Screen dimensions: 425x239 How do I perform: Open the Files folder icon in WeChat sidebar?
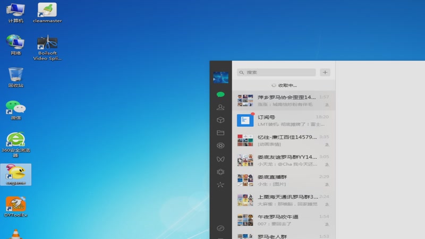[220, 132]
